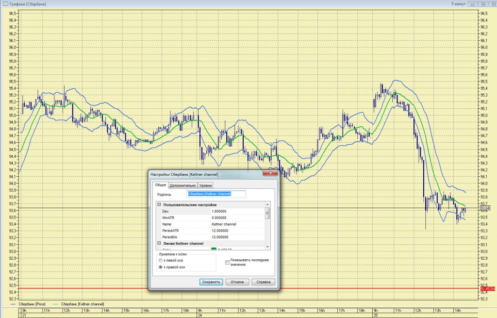Open help with the 'Справка' button
497x318 pixels.
pos(263,282)
